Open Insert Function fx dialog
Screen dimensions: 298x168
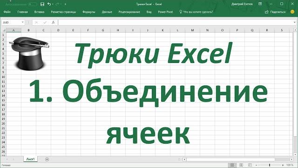coord(53,22)
